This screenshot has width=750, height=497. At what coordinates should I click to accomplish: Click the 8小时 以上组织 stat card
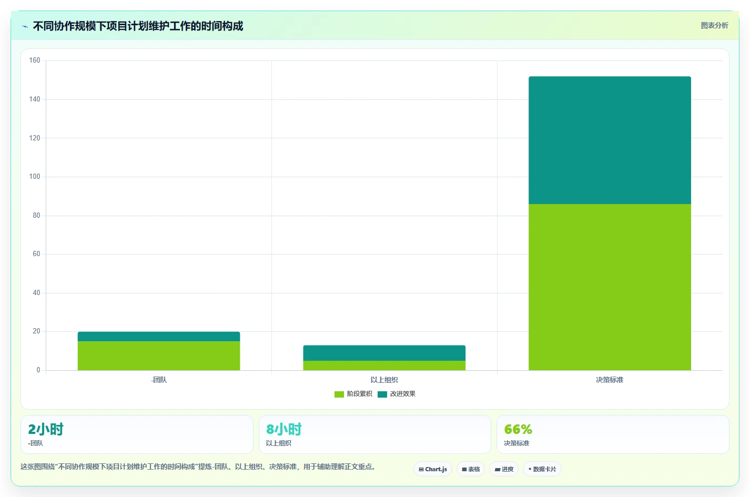pos(375,434)
